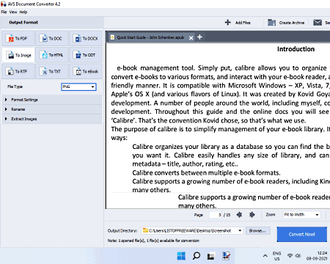Click the Convert Now button
Viewport: 330px width, 264px height.
coord(302,234)
